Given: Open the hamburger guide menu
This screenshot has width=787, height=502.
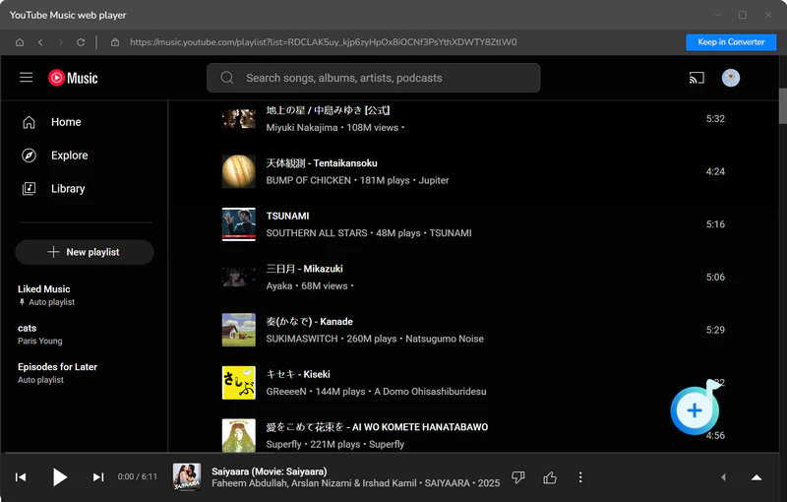Looking at the screenshot, I should tap(27, 78).
